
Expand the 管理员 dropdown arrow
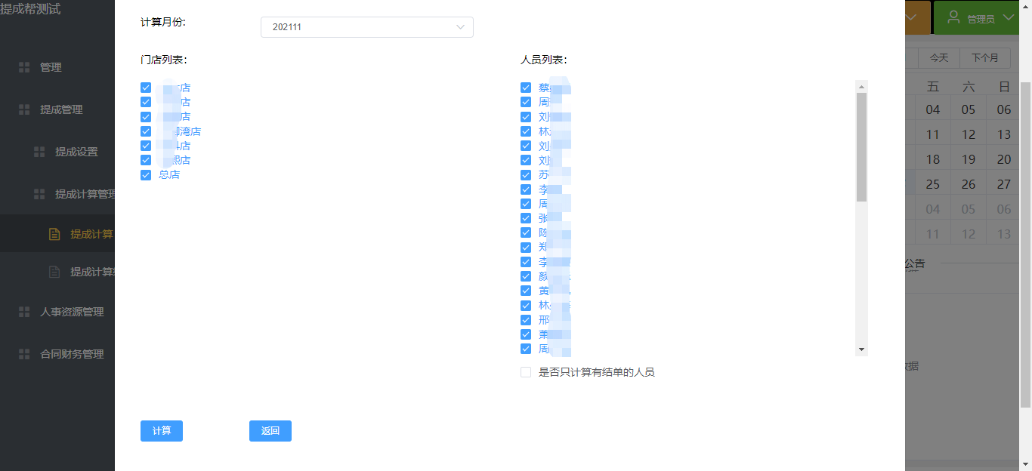pyautogui.click(x=1008, y=17)
